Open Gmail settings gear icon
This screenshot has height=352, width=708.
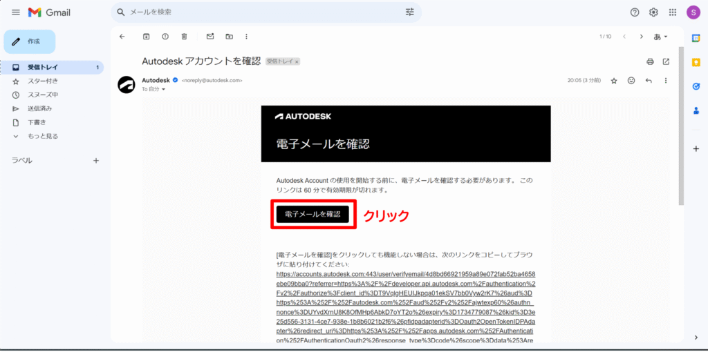tap(653, 12)
